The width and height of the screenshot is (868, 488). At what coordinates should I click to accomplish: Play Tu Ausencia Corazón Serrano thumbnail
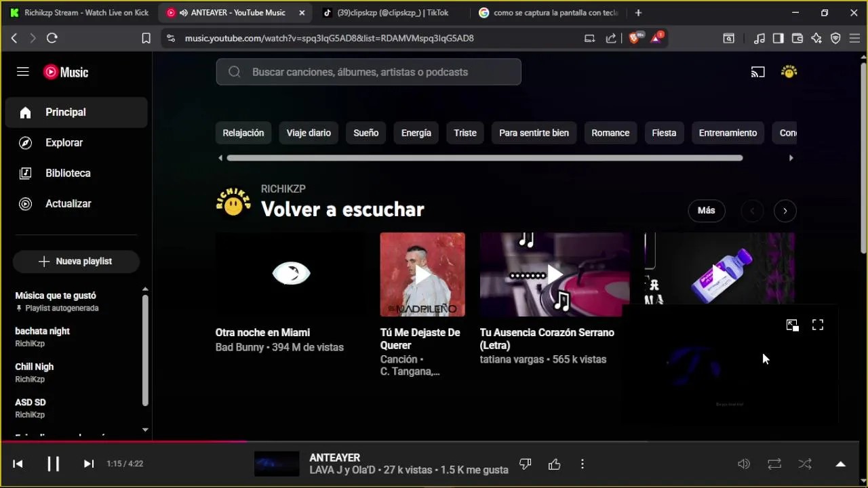[555, 274]
